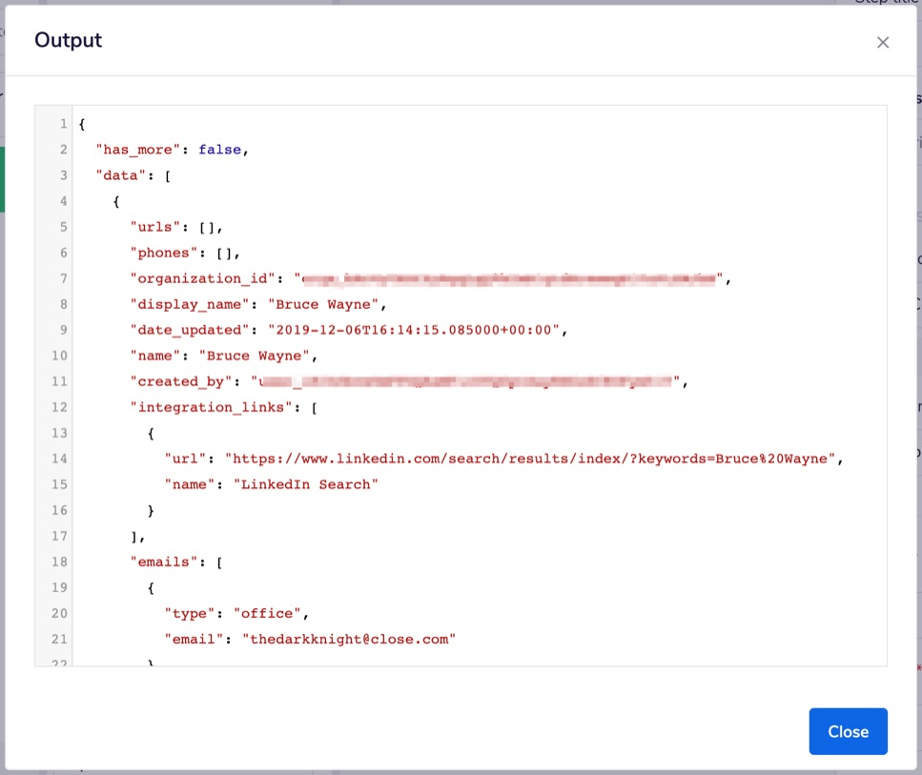Click line number 1 in the gutter

click(63, 124)
